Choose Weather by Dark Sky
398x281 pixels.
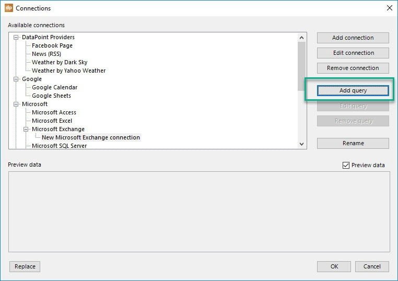click(x=60, y=62)
